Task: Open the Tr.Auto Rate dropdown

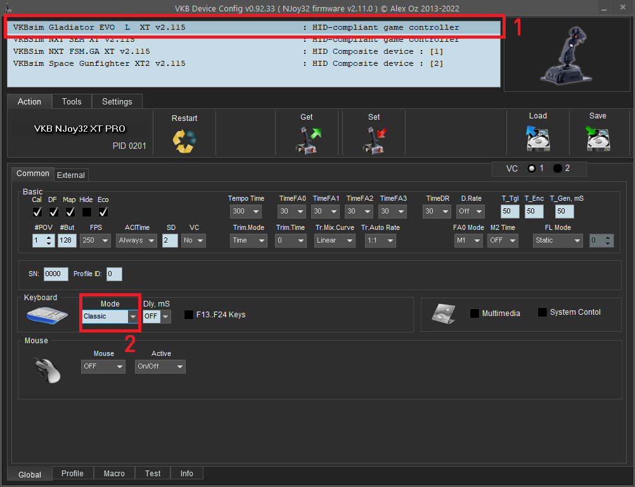Action: click(x=380, y=241)
